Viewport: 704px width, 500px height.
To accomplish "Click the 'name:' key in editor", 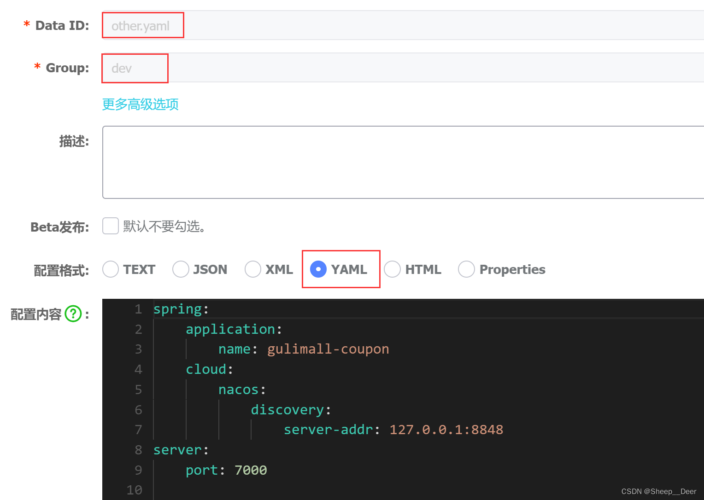I will (x=238, y=349).
